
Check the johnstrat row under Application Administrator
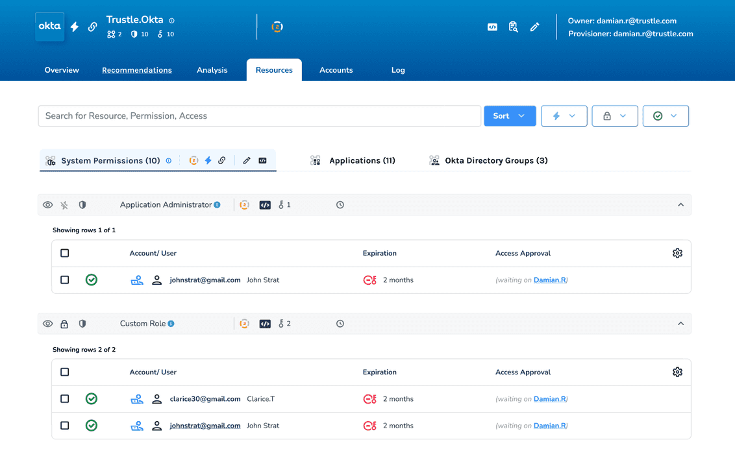coord(65,280)
